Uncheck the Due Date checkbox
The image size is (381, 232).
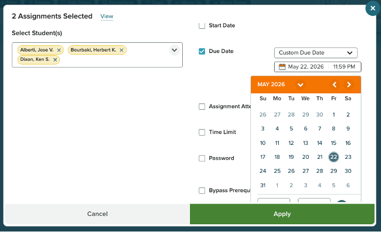pyautogui.click(x=202, y=51)
